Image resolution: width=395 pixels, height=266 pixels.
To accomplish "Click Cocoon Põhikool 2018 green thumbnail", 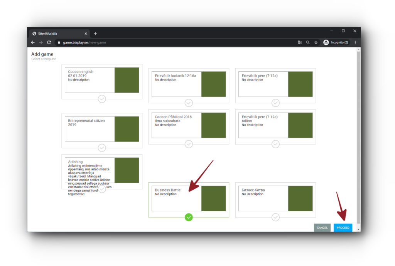I will (x=213, y=125).
